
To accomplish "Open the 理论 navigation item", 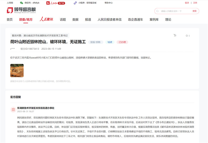I will coord(168,20).
